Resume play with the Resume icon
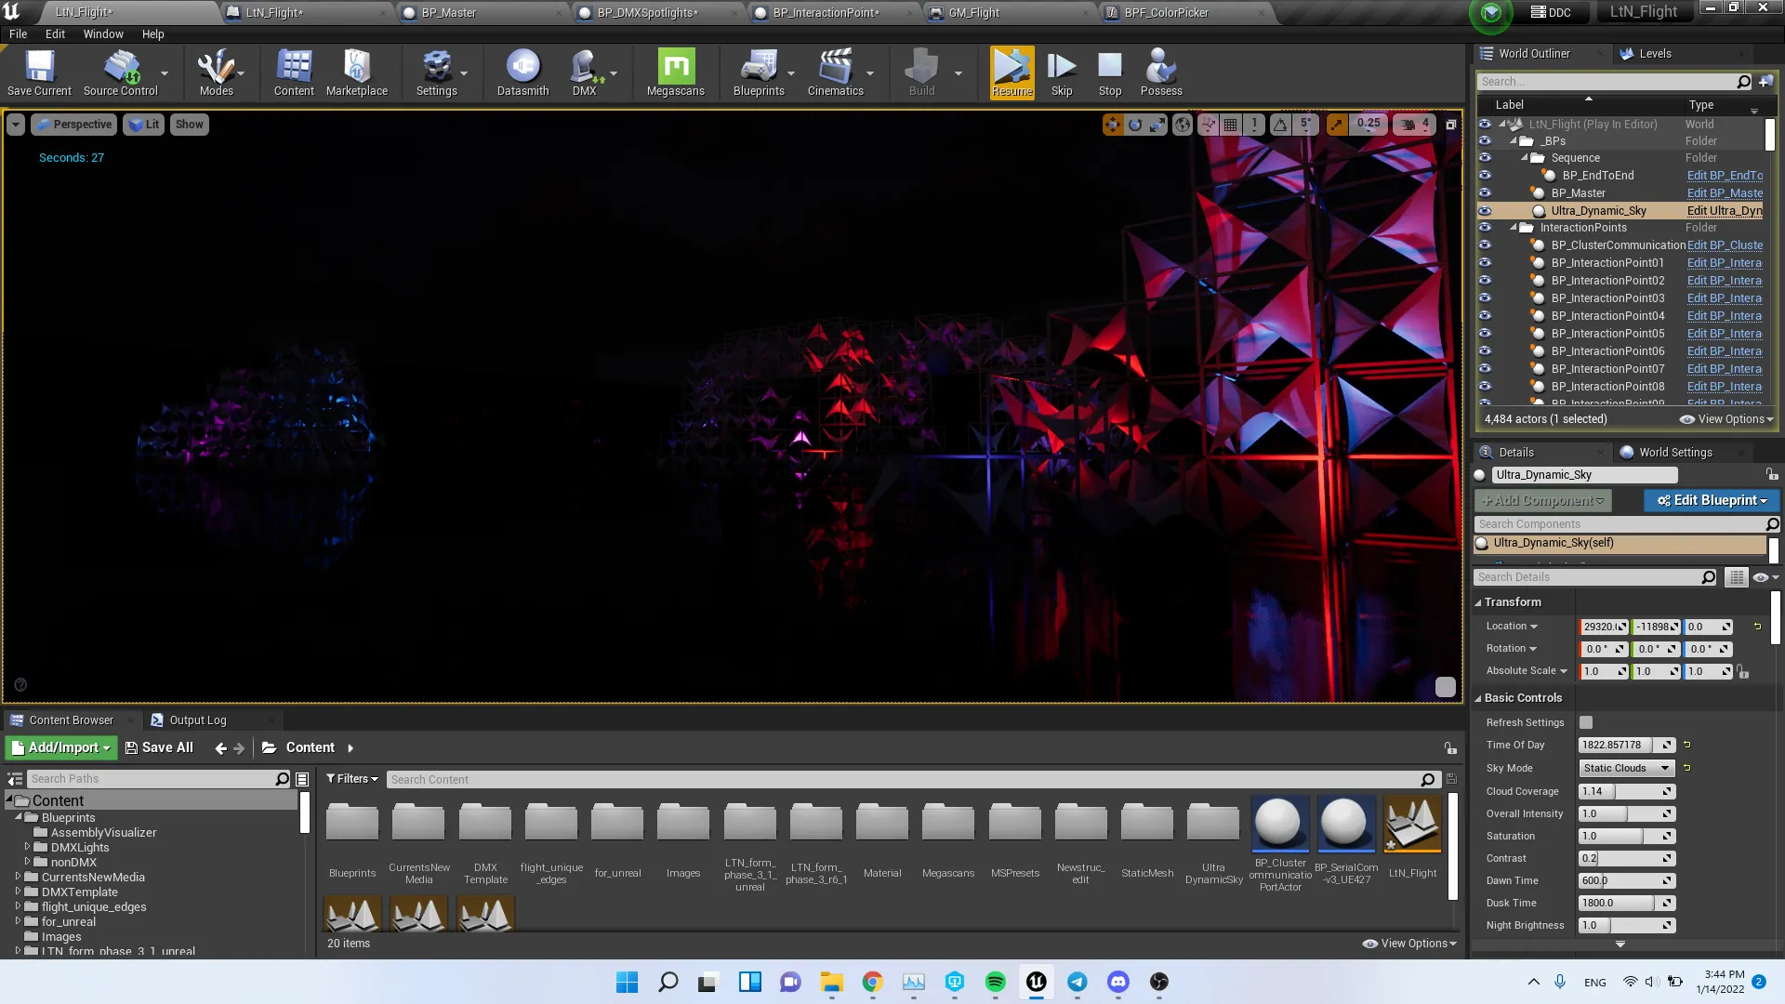The image size is (1785, 1004). tap(1011, 73)
